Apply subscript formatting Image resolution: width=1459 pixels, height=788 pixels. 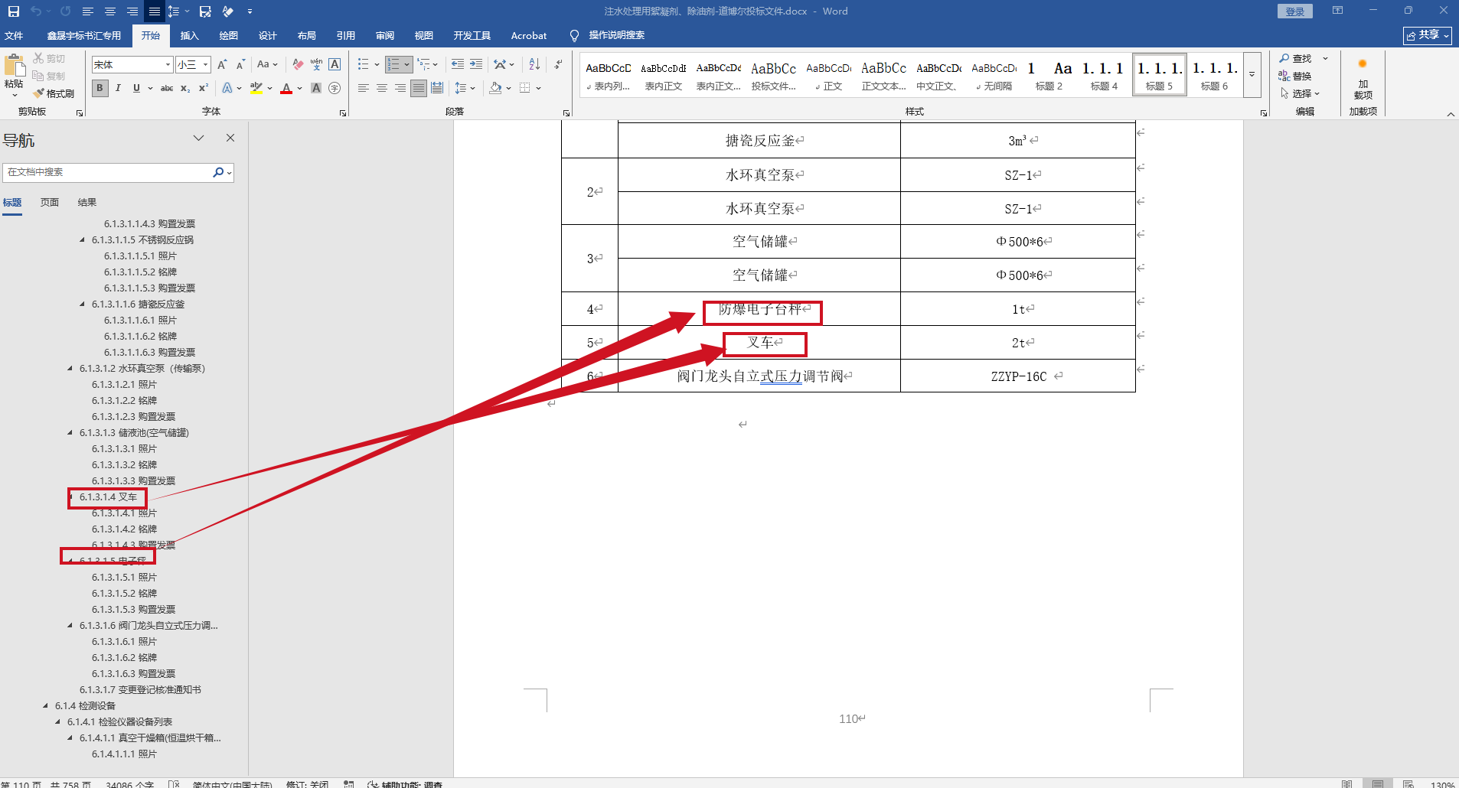coord(185,88)
